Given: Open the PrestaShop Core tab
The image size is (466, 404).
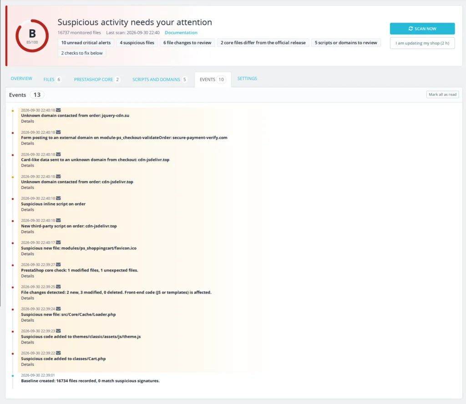Looking at the screenshot, I should [96, 79].
